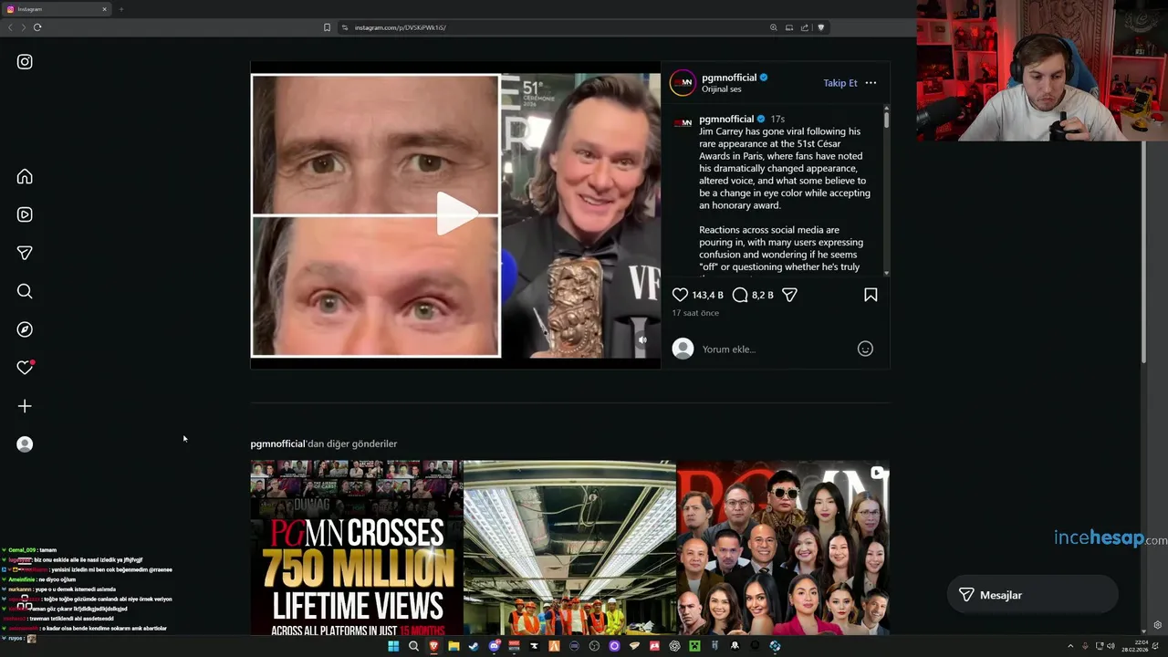Reload the page with refresh icon
1168x657 pixels.
[x=37, y=27]
